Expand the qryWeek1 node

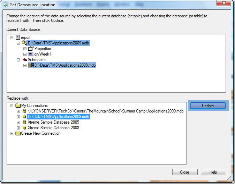click(x=25, y=54)
